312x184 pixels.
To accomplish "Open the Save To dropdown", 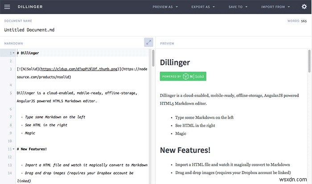I will click(238, 7).
